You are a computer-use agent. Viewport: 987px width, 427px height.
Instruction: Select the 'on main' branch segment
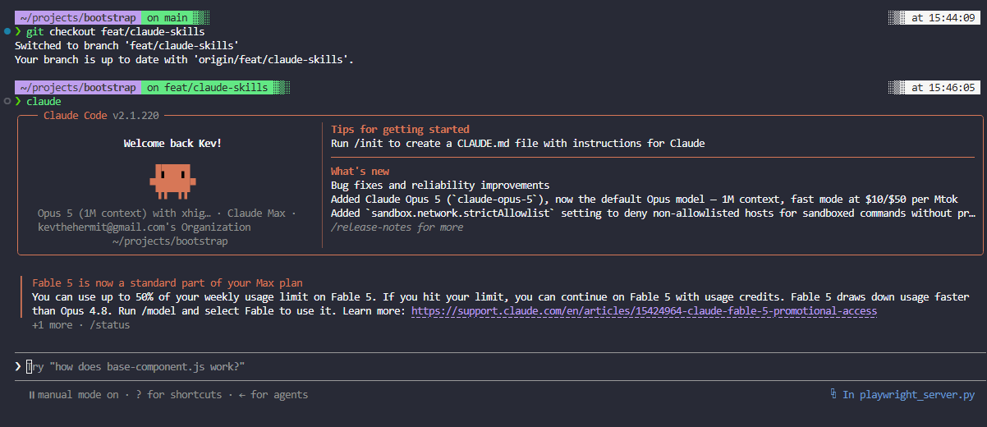pos(168,17)
